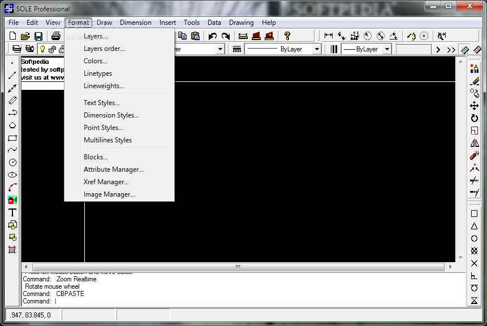Image resolution: width=487 pixels, height=326 pixels.
Task: Enable midpoint snap triangle icon
Action: tap(474, 226)
